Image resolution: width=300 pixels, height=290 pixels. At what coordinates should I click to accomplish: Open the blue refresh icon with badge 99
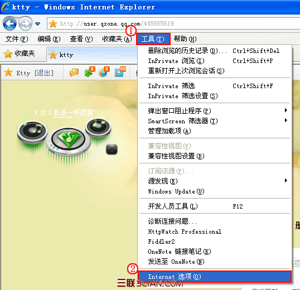click(120, 72)
